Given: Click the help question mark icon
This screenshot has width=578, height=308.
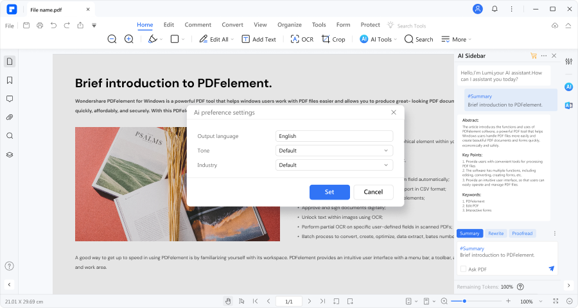Looking at the screenshot, I should click(9, 266).
